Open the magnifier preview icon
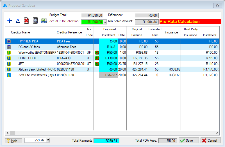 tap(35, 21)
